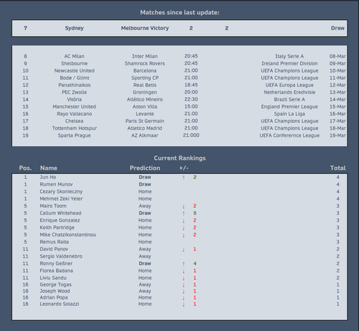Viewport: 359px width, 331px height.
Task: Click the Total column header
Action: tap(338, 168)
